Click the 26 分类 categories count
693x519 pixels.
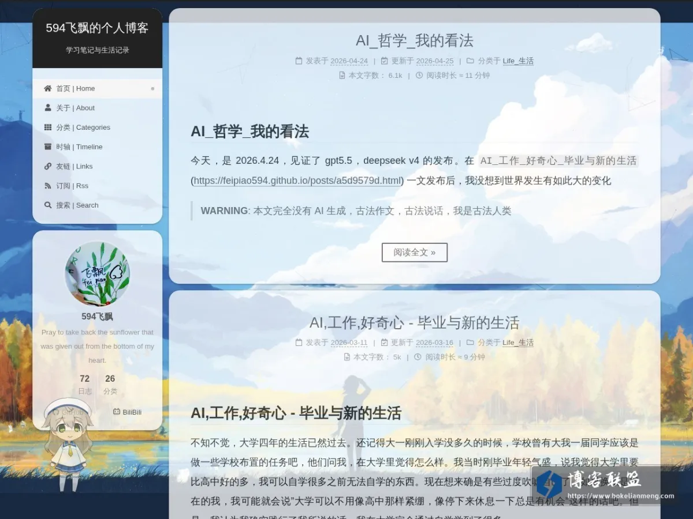coord(110,384)
